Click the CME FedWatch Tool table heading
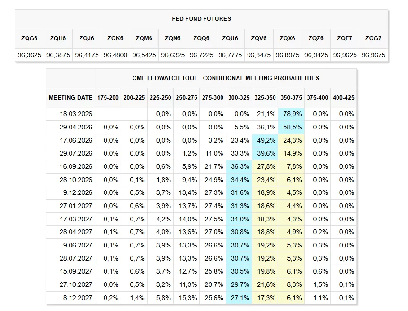The height and width of the screenshot is (311, 408). pyautogui.click(x=226, y=78)
